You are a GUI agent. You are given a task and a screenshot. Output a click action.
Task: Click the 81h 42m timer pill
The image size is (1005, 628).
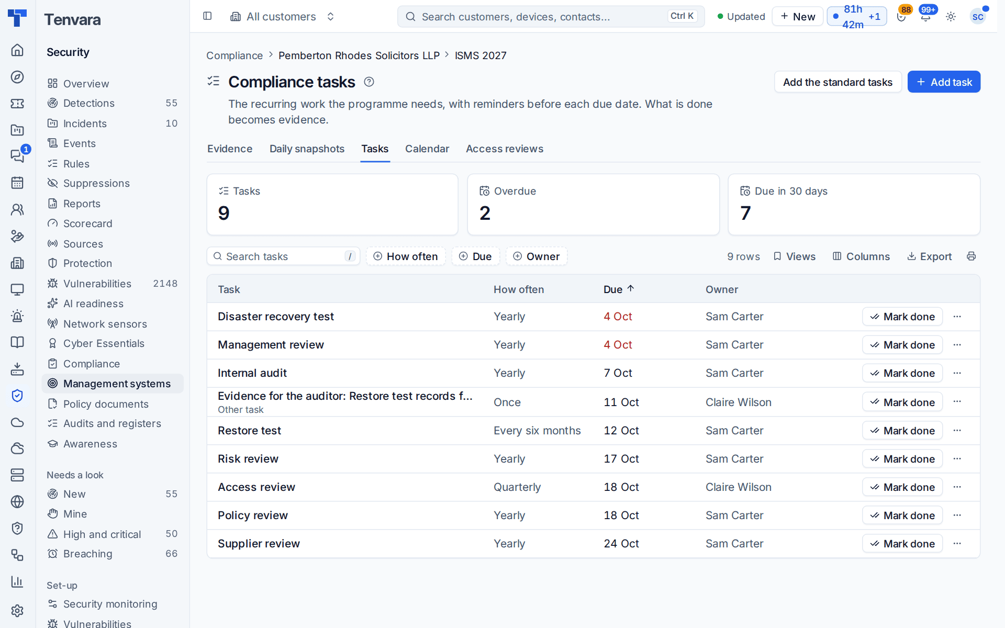tap(857, 17)
